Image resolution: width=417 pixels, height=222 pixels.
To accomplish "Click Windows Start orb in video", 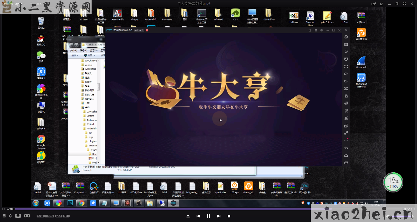I will pos(36,203).
